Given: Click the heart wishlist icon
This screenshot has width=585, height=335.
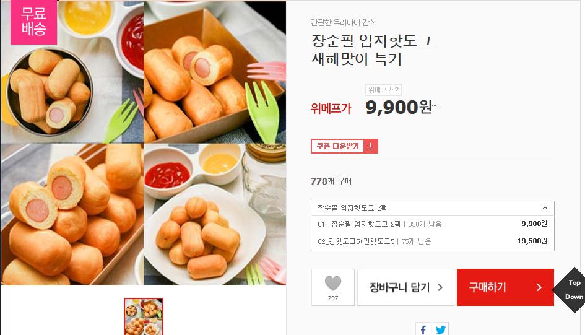Looking at the screenshot, I should (333, 283).
